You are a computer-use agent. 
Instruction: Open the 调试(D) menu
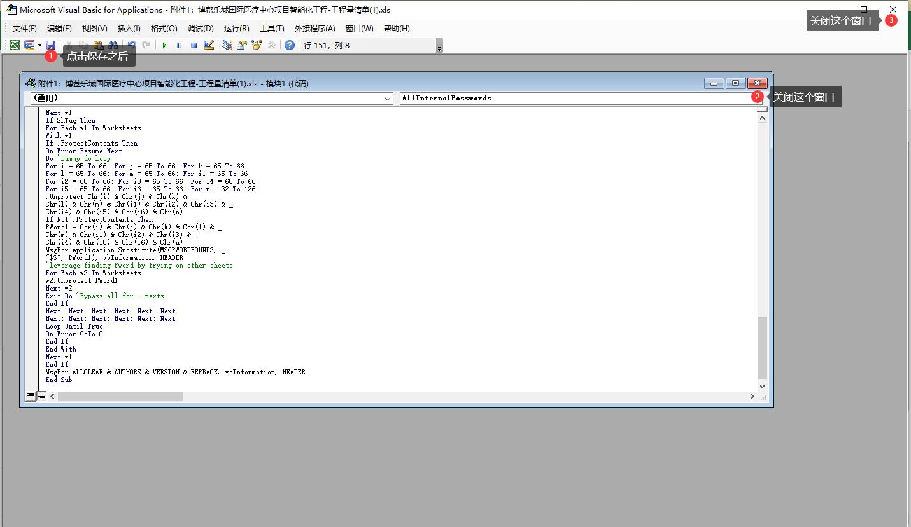(200, 29)
